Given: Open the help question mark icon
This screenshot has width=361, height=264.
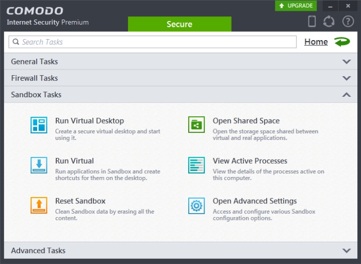Looking at the screenshot, I should point(348,22).
